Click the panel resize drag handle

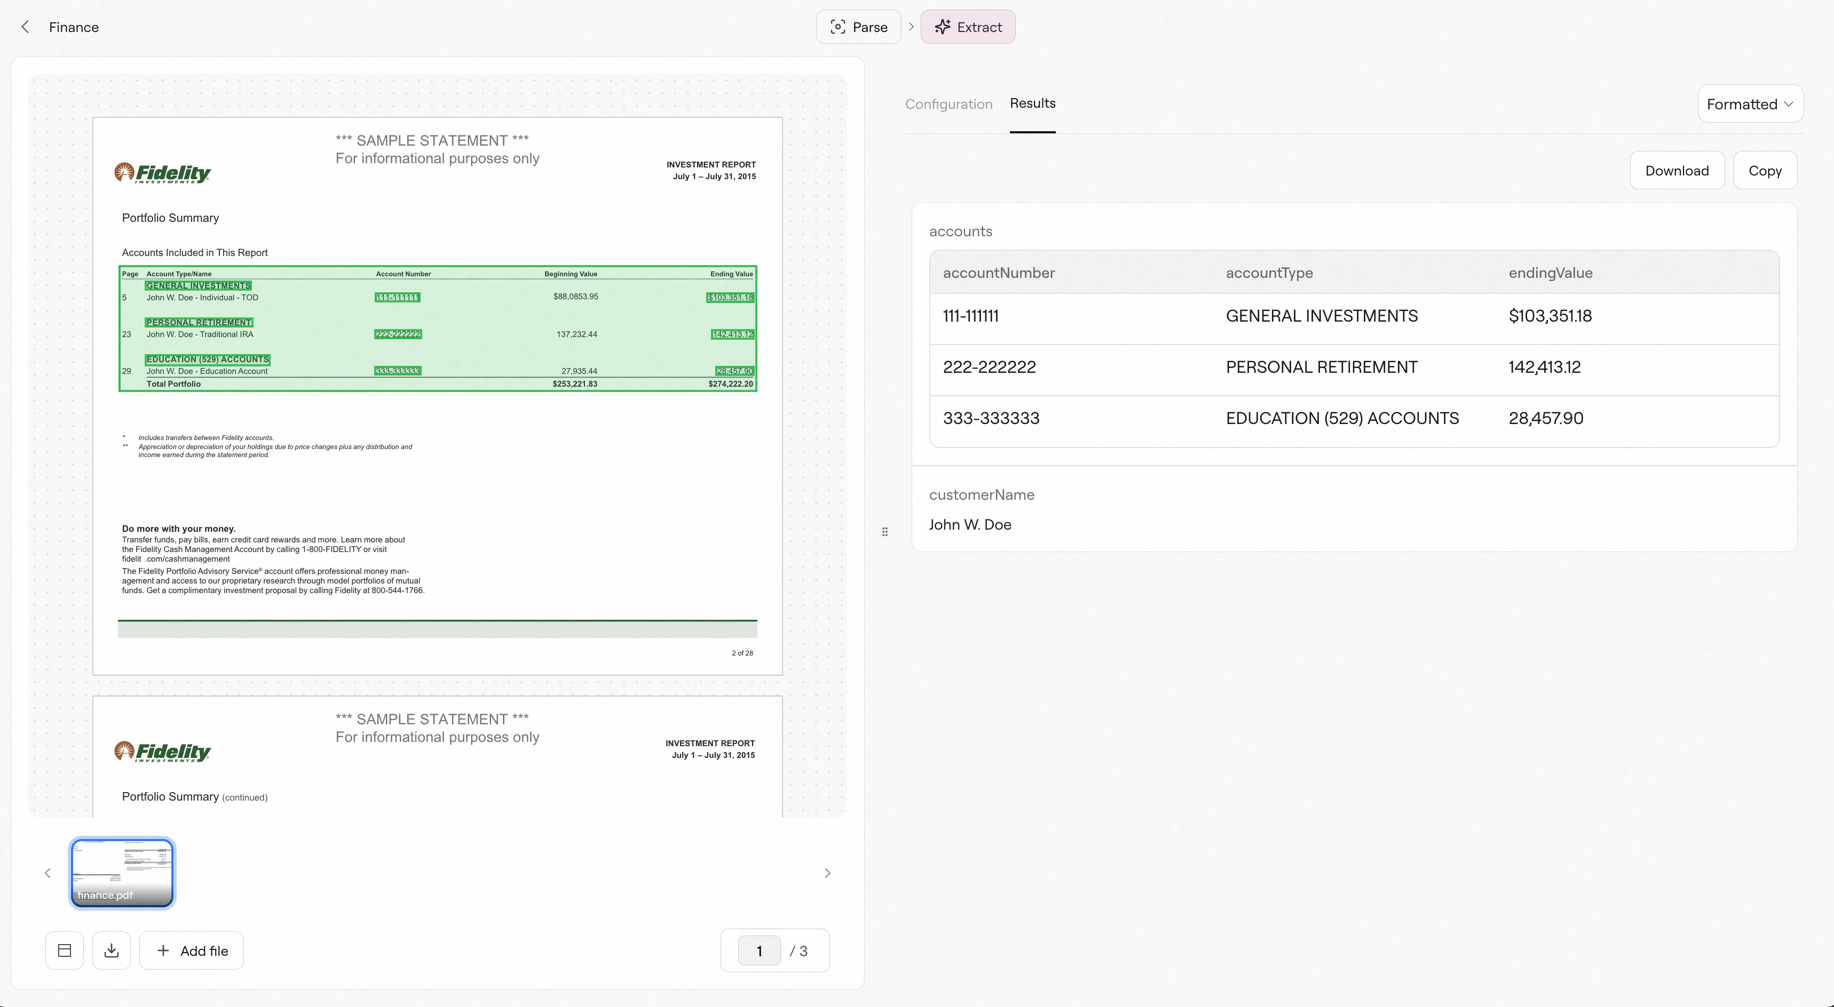point(885,532)
